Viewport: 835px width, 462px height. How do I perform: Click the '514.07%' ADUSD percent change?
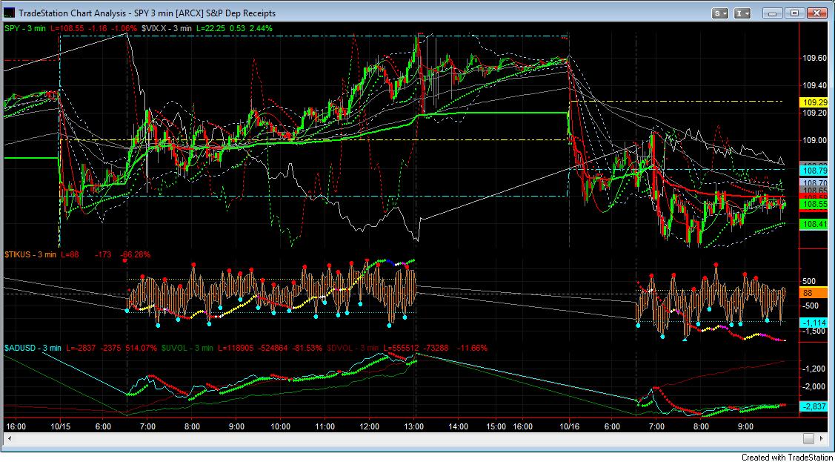click(x=142, y=348)
